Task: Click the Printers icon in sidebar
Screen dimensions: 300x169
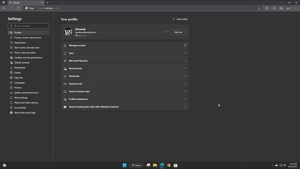Action: (x=11, y=88)
